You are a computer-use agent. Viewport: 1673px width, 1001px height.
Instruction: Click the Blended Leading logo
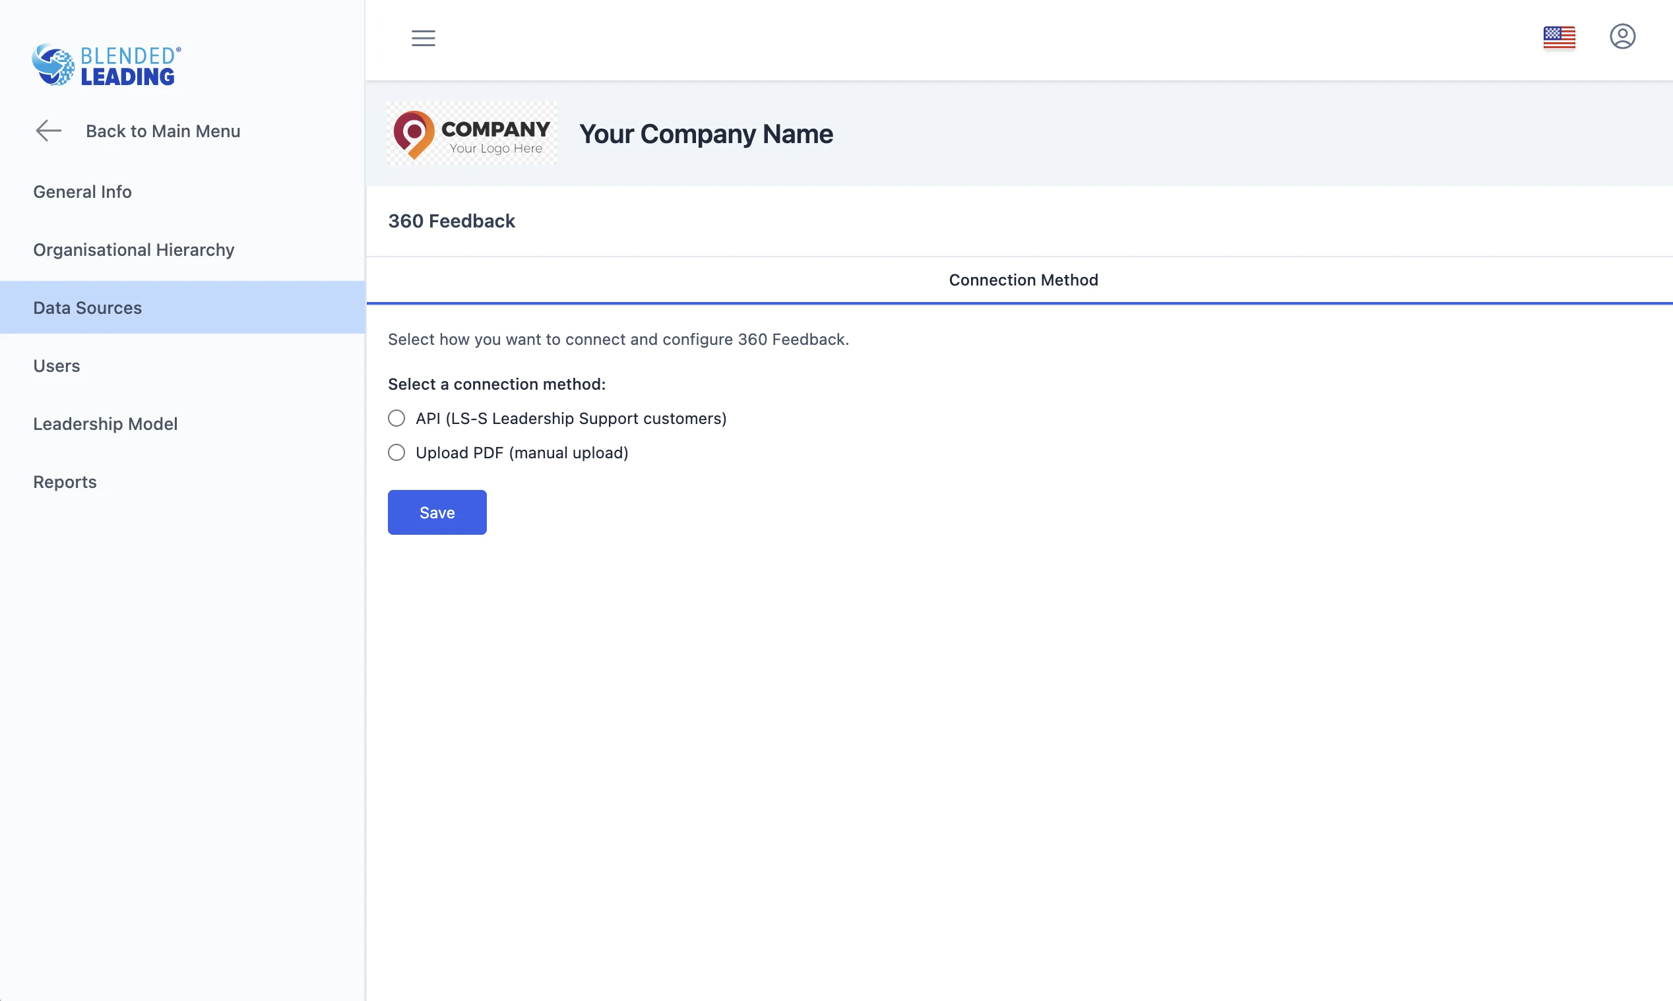coord(107,65)
